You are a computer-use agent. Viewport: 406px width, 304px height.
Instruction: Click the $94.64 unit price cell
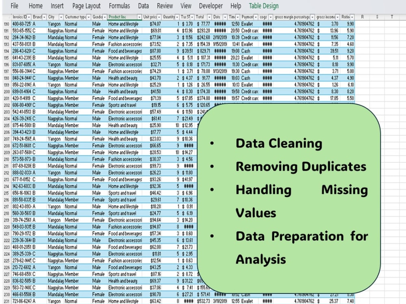152,220
